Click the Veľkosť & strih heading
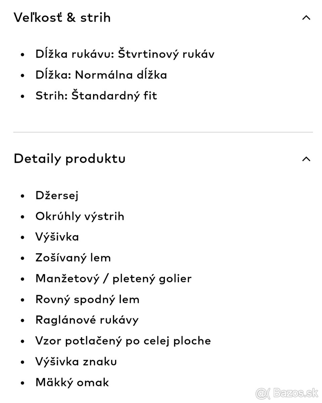The width and height of the screenshot is (322, 403). pos(62,17)
